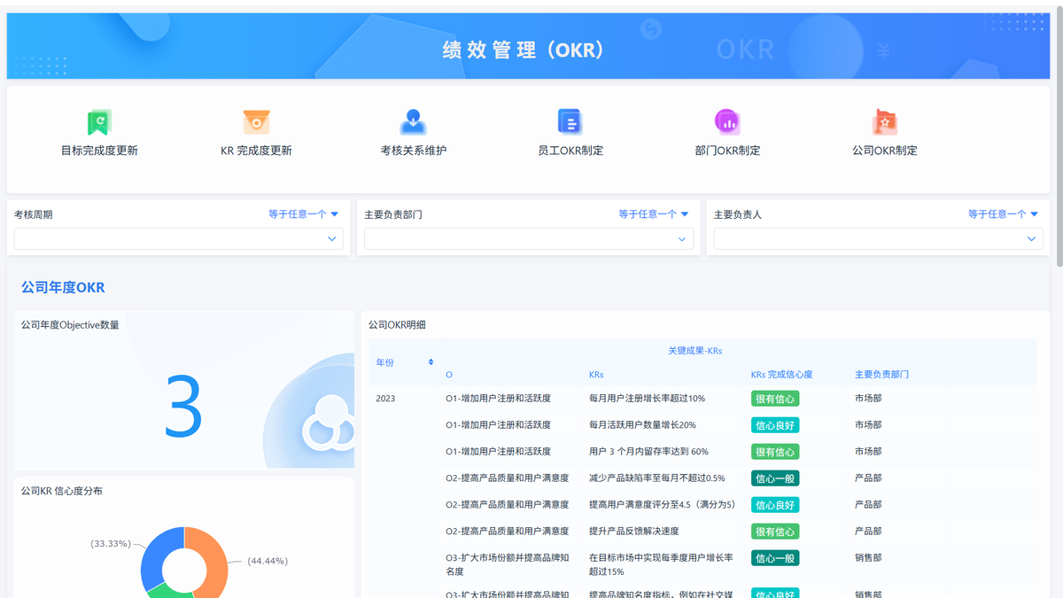
Task: Click 信心良好 tag for 提高用户满意度评分 row
Action: click(x=775, y=505)
